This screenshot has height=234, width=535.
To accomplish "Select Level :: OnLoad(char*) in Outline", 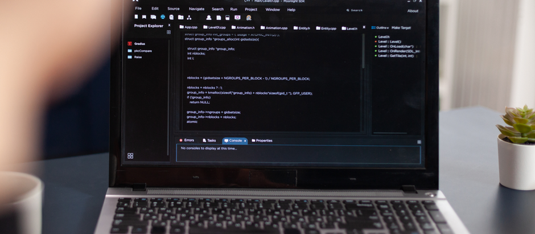I will [x=396, y=46].
